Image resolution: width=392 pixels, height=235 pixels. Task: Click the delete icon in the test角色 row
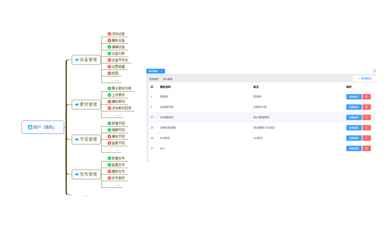(x=366, y=138)
